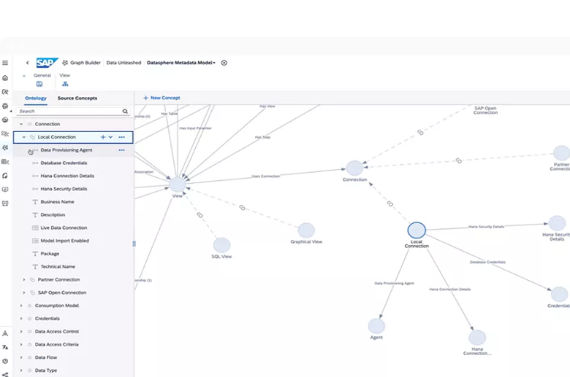570x377 pixels.
Task: Expand the Partner Connection node
Action: click(x=23, y=280)
